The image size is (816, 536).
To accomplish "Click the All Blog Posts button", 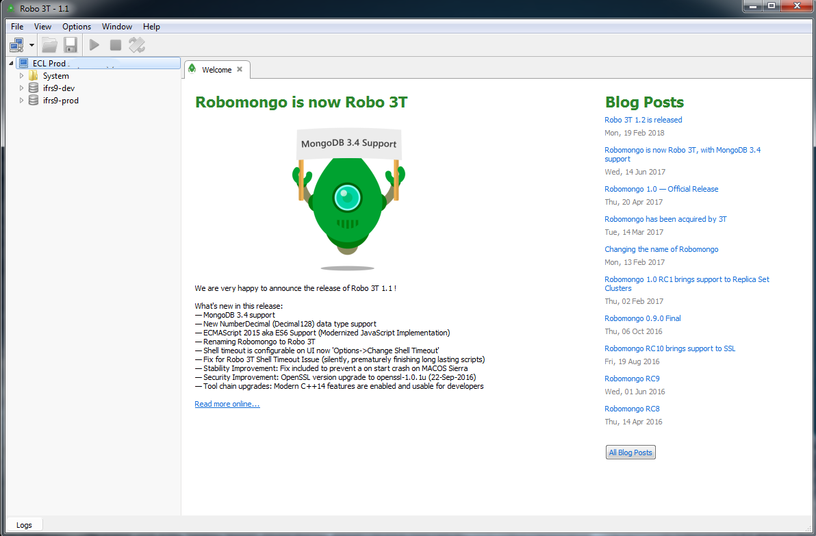I will [x=630, y=452].
